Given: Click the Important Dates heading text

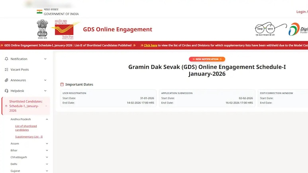Looking at the screenshot, I should coord(79,84).
